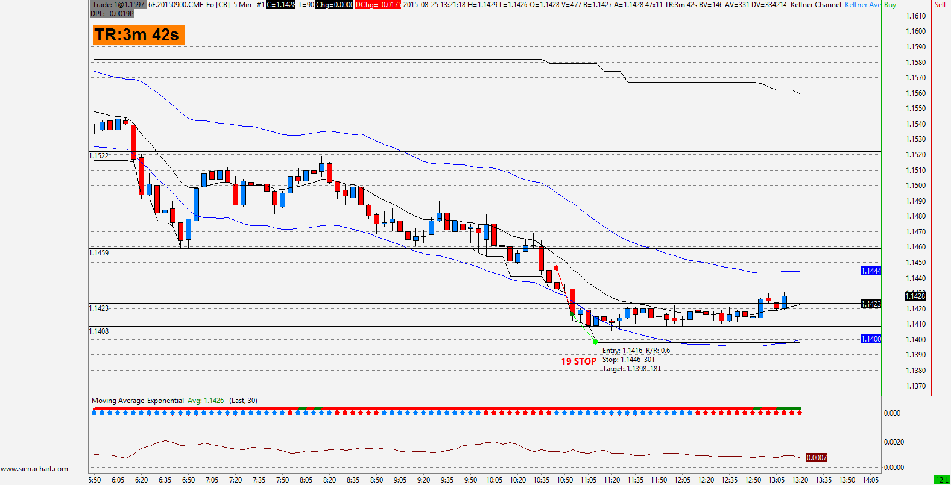
Task: Click the DPL: -0.0019P profit/loss label
Action: coord(112,13)
